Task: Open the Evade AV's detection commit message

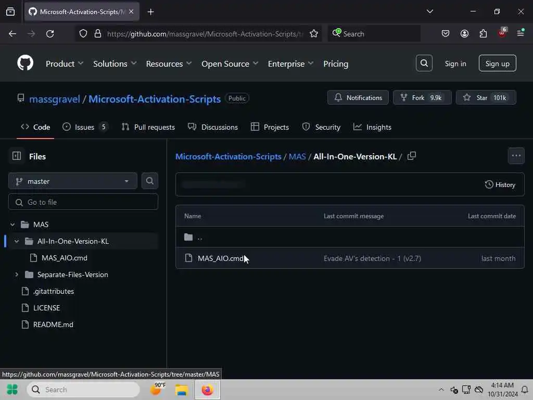Action: coord(372,258)
